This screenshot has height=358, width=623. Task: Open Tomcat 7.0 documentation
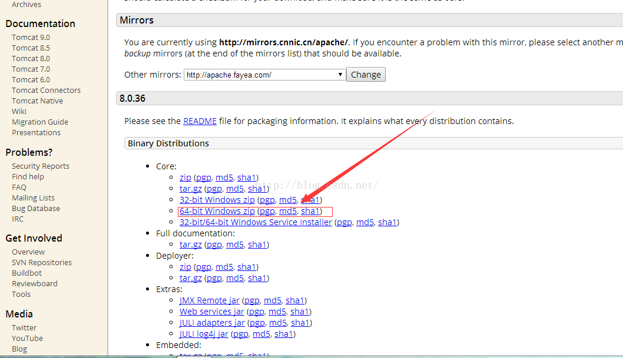point(31,69)
